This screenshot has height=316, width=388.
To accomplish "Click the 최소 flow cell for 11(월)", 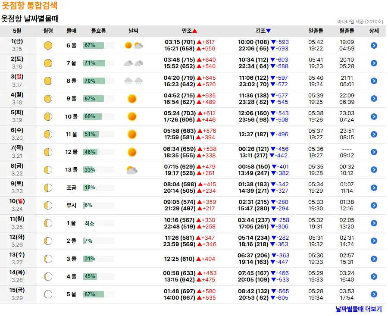I will click(99, 223).
